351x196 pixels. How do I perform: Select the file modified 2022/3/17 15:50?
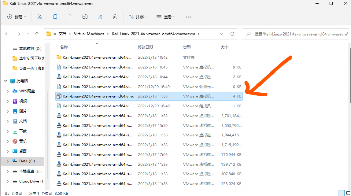pos(149,126)
